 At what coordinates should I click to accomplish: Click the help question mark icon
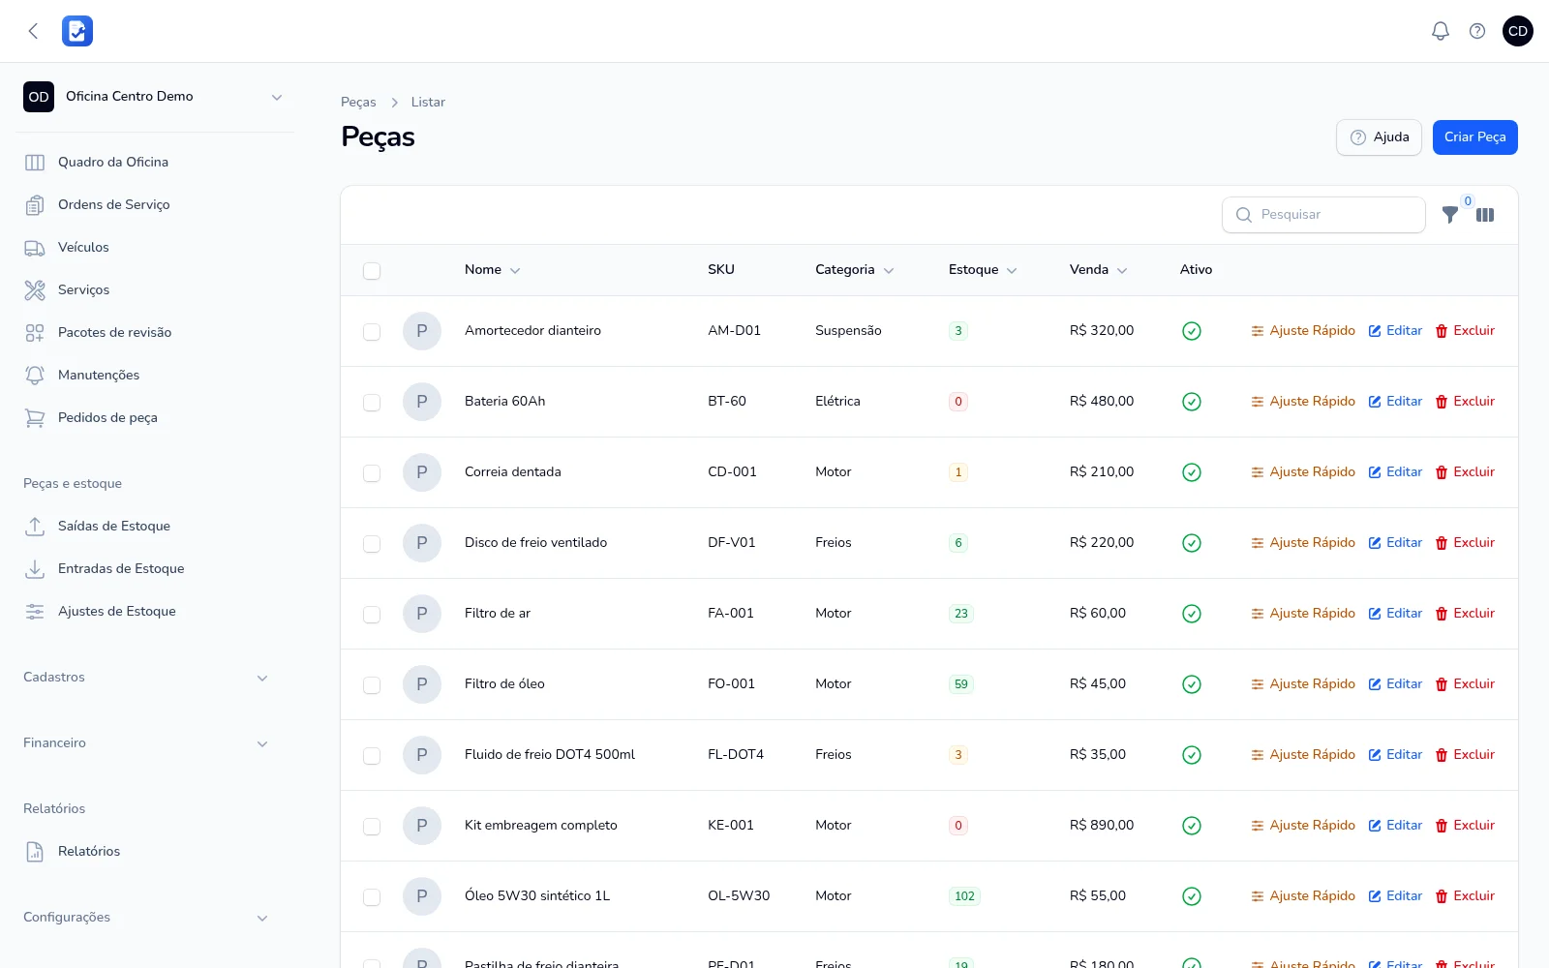point(1477,31)
